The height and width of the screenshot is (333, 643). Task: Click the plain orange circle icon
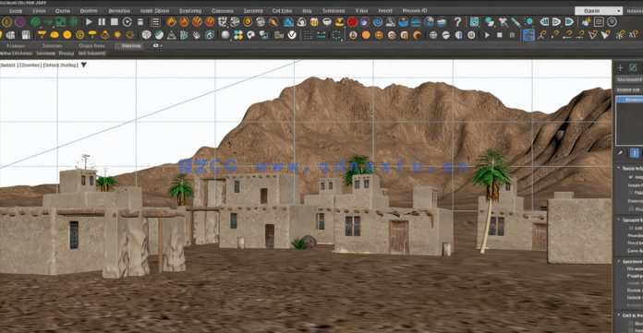(366, 35)
